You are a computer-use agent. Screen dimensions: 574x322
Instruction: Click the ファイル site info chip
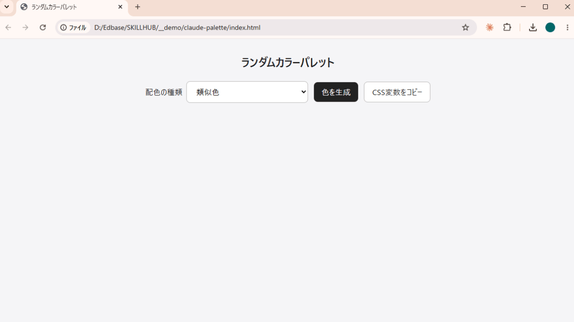tap(74, 28)
